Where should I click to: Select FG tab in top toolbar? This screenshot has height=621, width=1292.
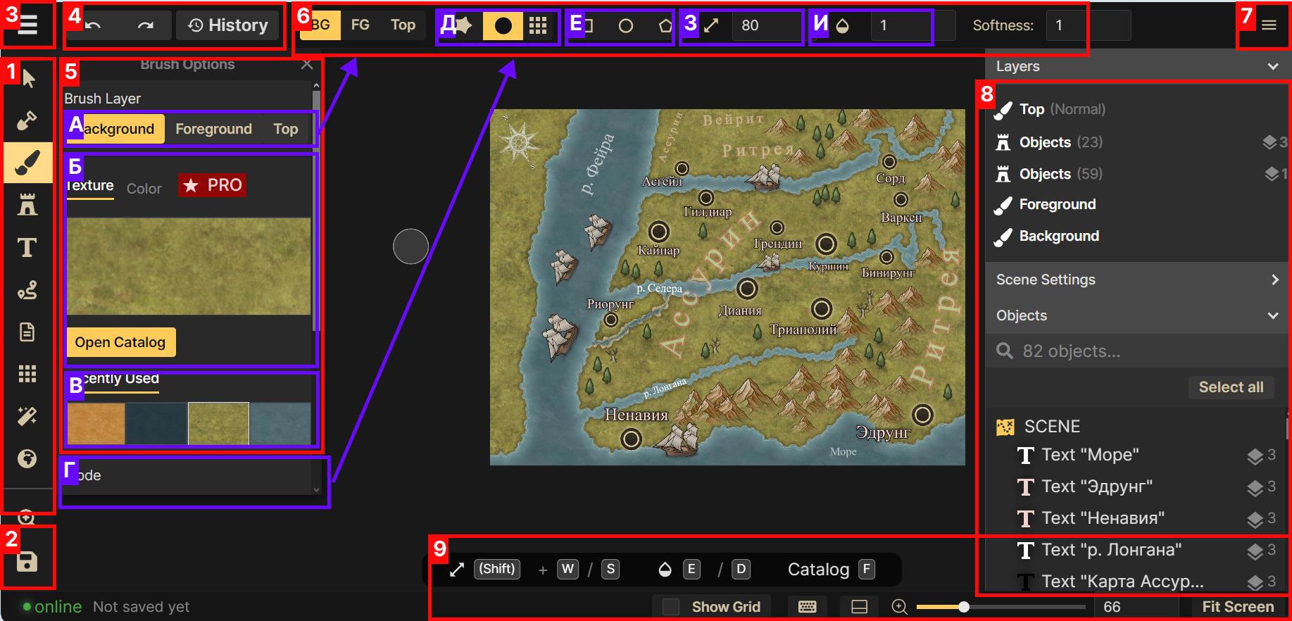(360, 25)
